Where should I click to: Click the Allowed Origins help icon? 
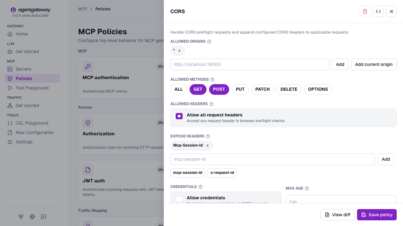point(209,41)
